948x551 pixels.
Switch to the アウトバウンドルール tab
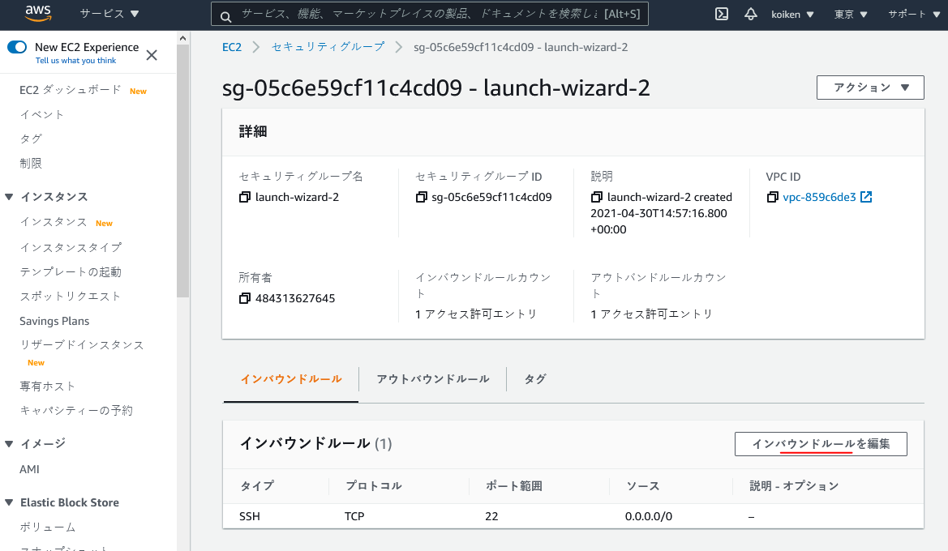coord(432,378)
